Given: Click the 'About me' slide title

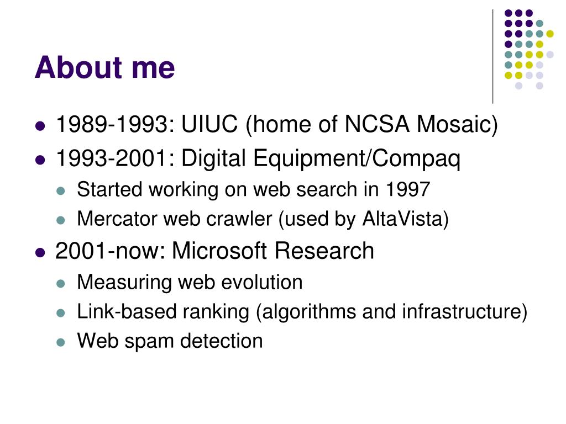Looking at the screenshot, I should pyautogui.click(x=104, y=67).
